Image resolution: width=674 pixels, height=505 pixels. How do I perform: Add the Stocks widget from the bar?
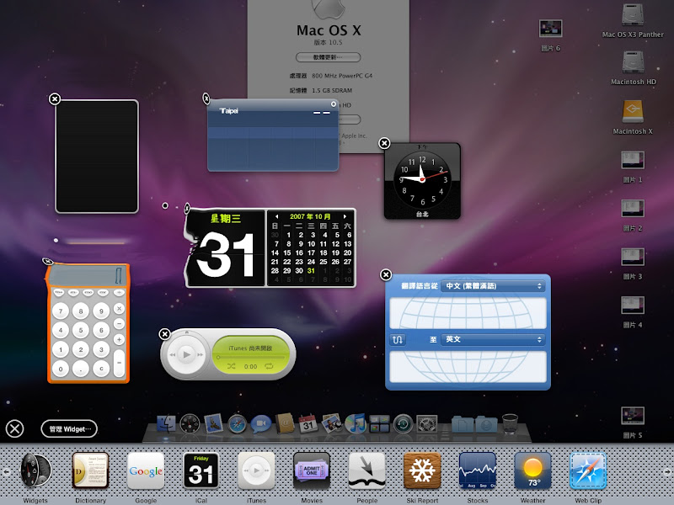tap(478, 470)
